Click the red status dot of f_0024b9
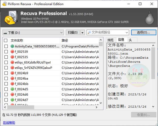This screenshot has width=158, height=126. [x=12, y=73]
